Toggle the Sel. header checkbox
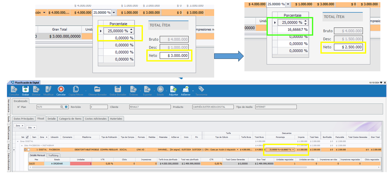Screen dimensions: 387x173 coord(27,137)
